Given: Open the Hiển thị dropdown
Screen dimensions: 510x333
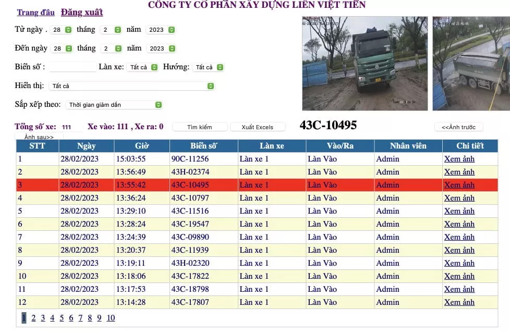Looking at the screenshot, I should click(132, 86).
